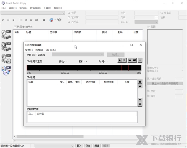Move layout item to bottom arrow button

point(140,105)
